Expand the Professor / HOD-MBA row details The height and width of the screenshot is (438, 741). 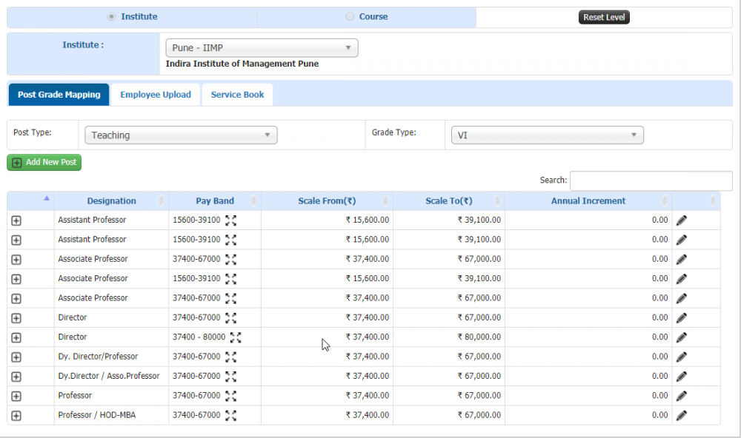pos(16,416)
